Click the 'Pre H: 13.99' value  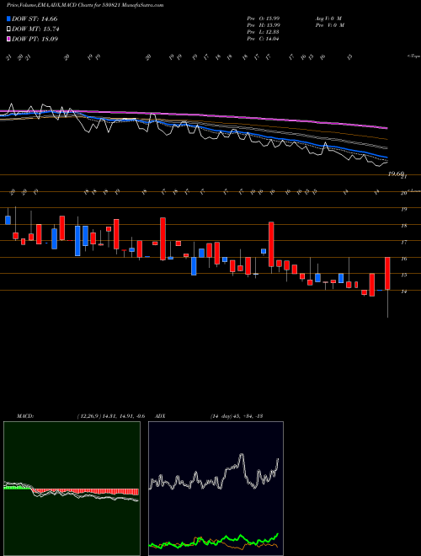coord(264,25)
